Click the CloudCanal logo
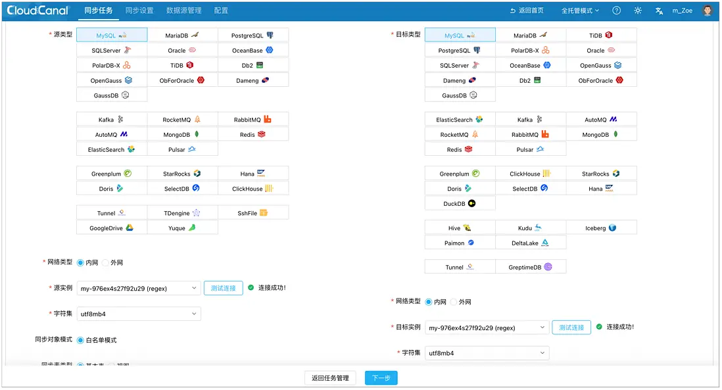 [37, 10]
